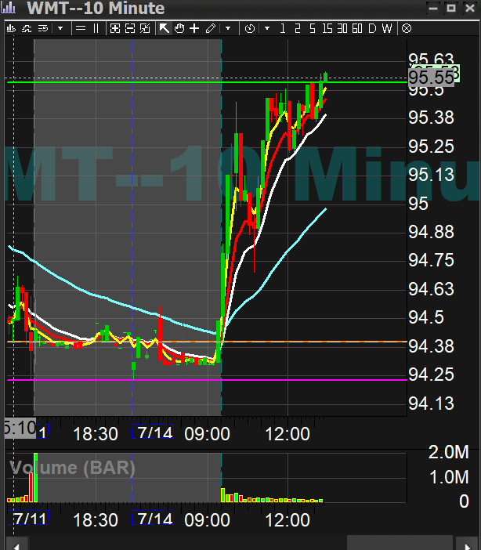Switch to 2 minute timeframe
Screen dimensions: 481x550
pyautogui.click(x=298, y=28)
